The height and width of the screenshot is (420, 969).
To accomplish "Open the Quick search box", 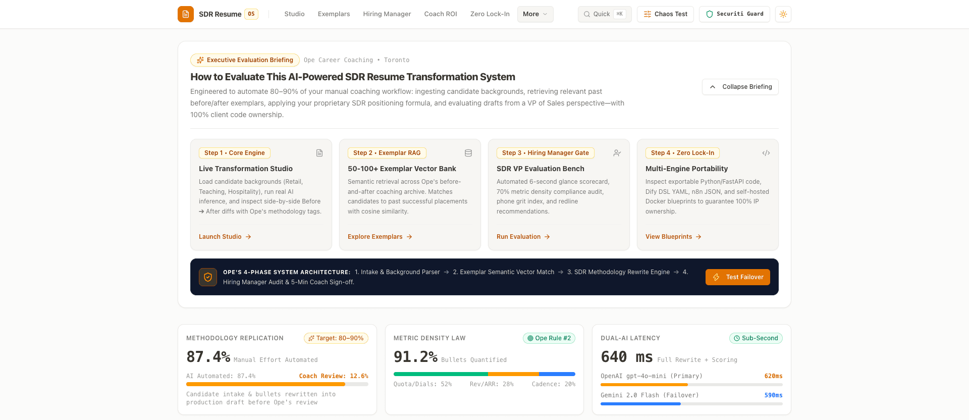I will [x=605, y=14].
